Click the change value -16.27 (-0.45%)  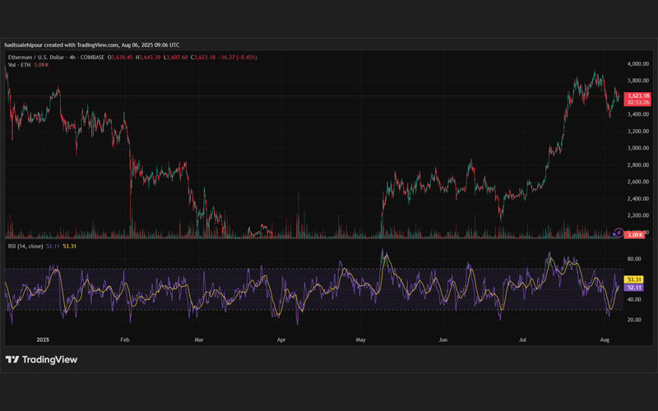[x=238, y=57]
